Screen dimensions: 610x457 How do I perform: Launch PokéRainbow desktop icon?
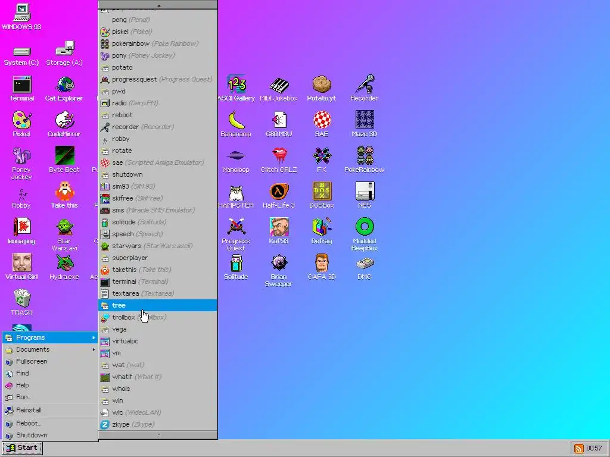[x=365, y=159]
